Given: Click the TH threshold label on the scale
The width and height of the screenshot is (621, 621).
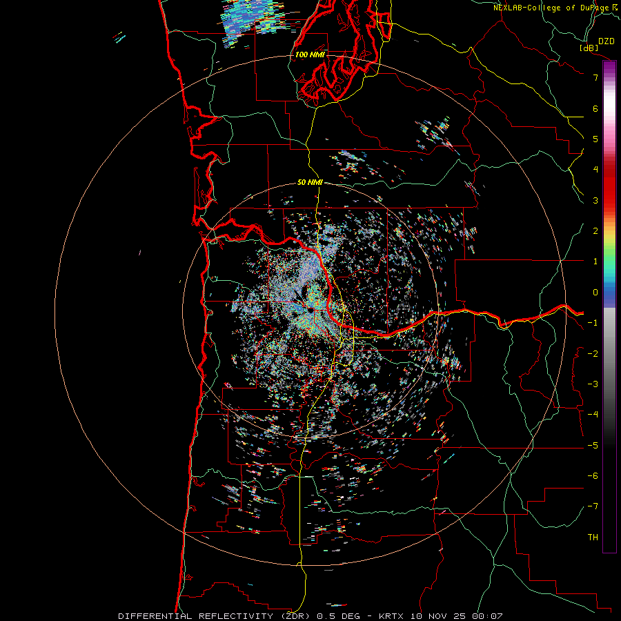Looking at the screenshot, I should coord(593,538).
